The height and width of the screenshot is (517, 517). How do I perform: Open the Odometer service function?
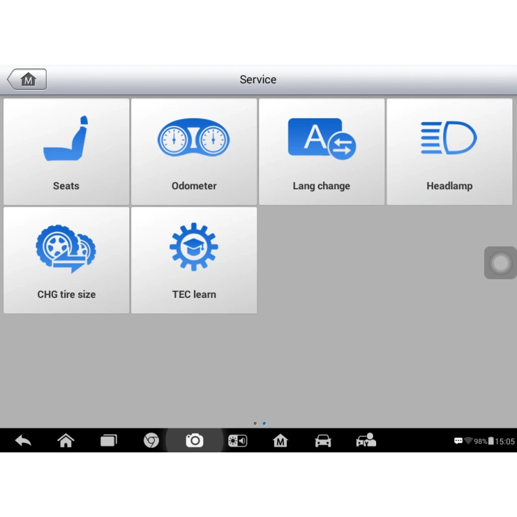(194, 152)
